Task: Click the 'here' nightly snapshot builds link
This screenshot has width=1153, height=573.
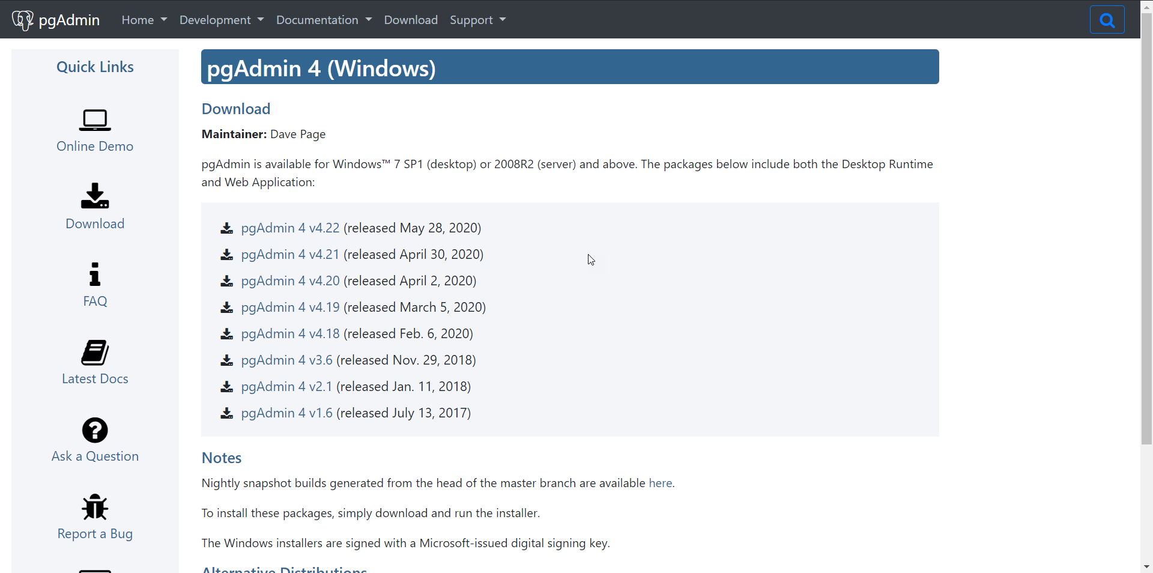Action: point(659,483)
